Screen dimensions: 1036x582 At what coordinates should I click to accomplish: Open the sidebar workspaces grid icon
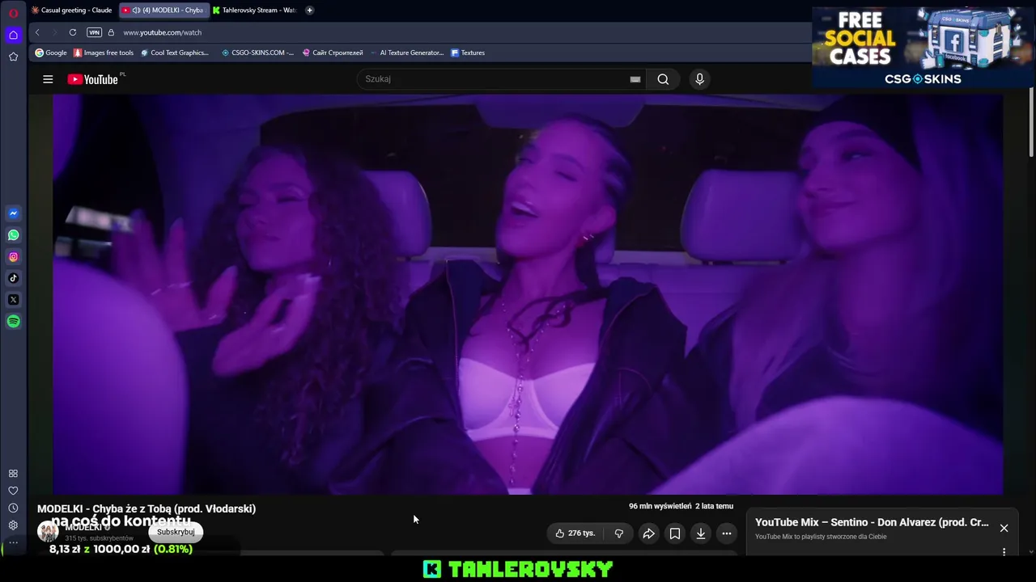(x=13, y=474)
